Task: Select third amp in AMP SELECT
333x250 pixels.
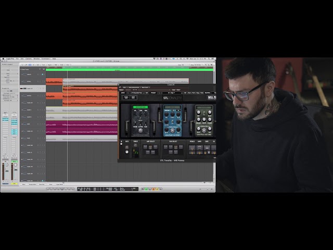Action: pyautogui.click(x=156, y=147)
